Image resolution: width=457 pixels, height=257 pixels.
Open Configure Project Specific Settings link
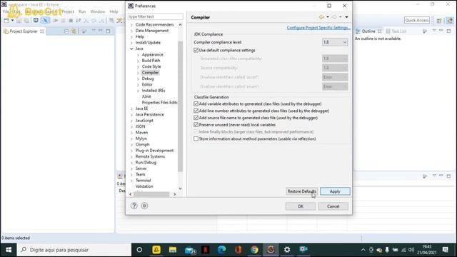point(318,28)
